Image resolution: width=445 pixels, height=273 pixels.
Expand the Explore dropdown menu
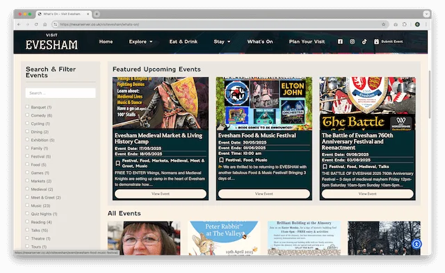coord(140,42)
